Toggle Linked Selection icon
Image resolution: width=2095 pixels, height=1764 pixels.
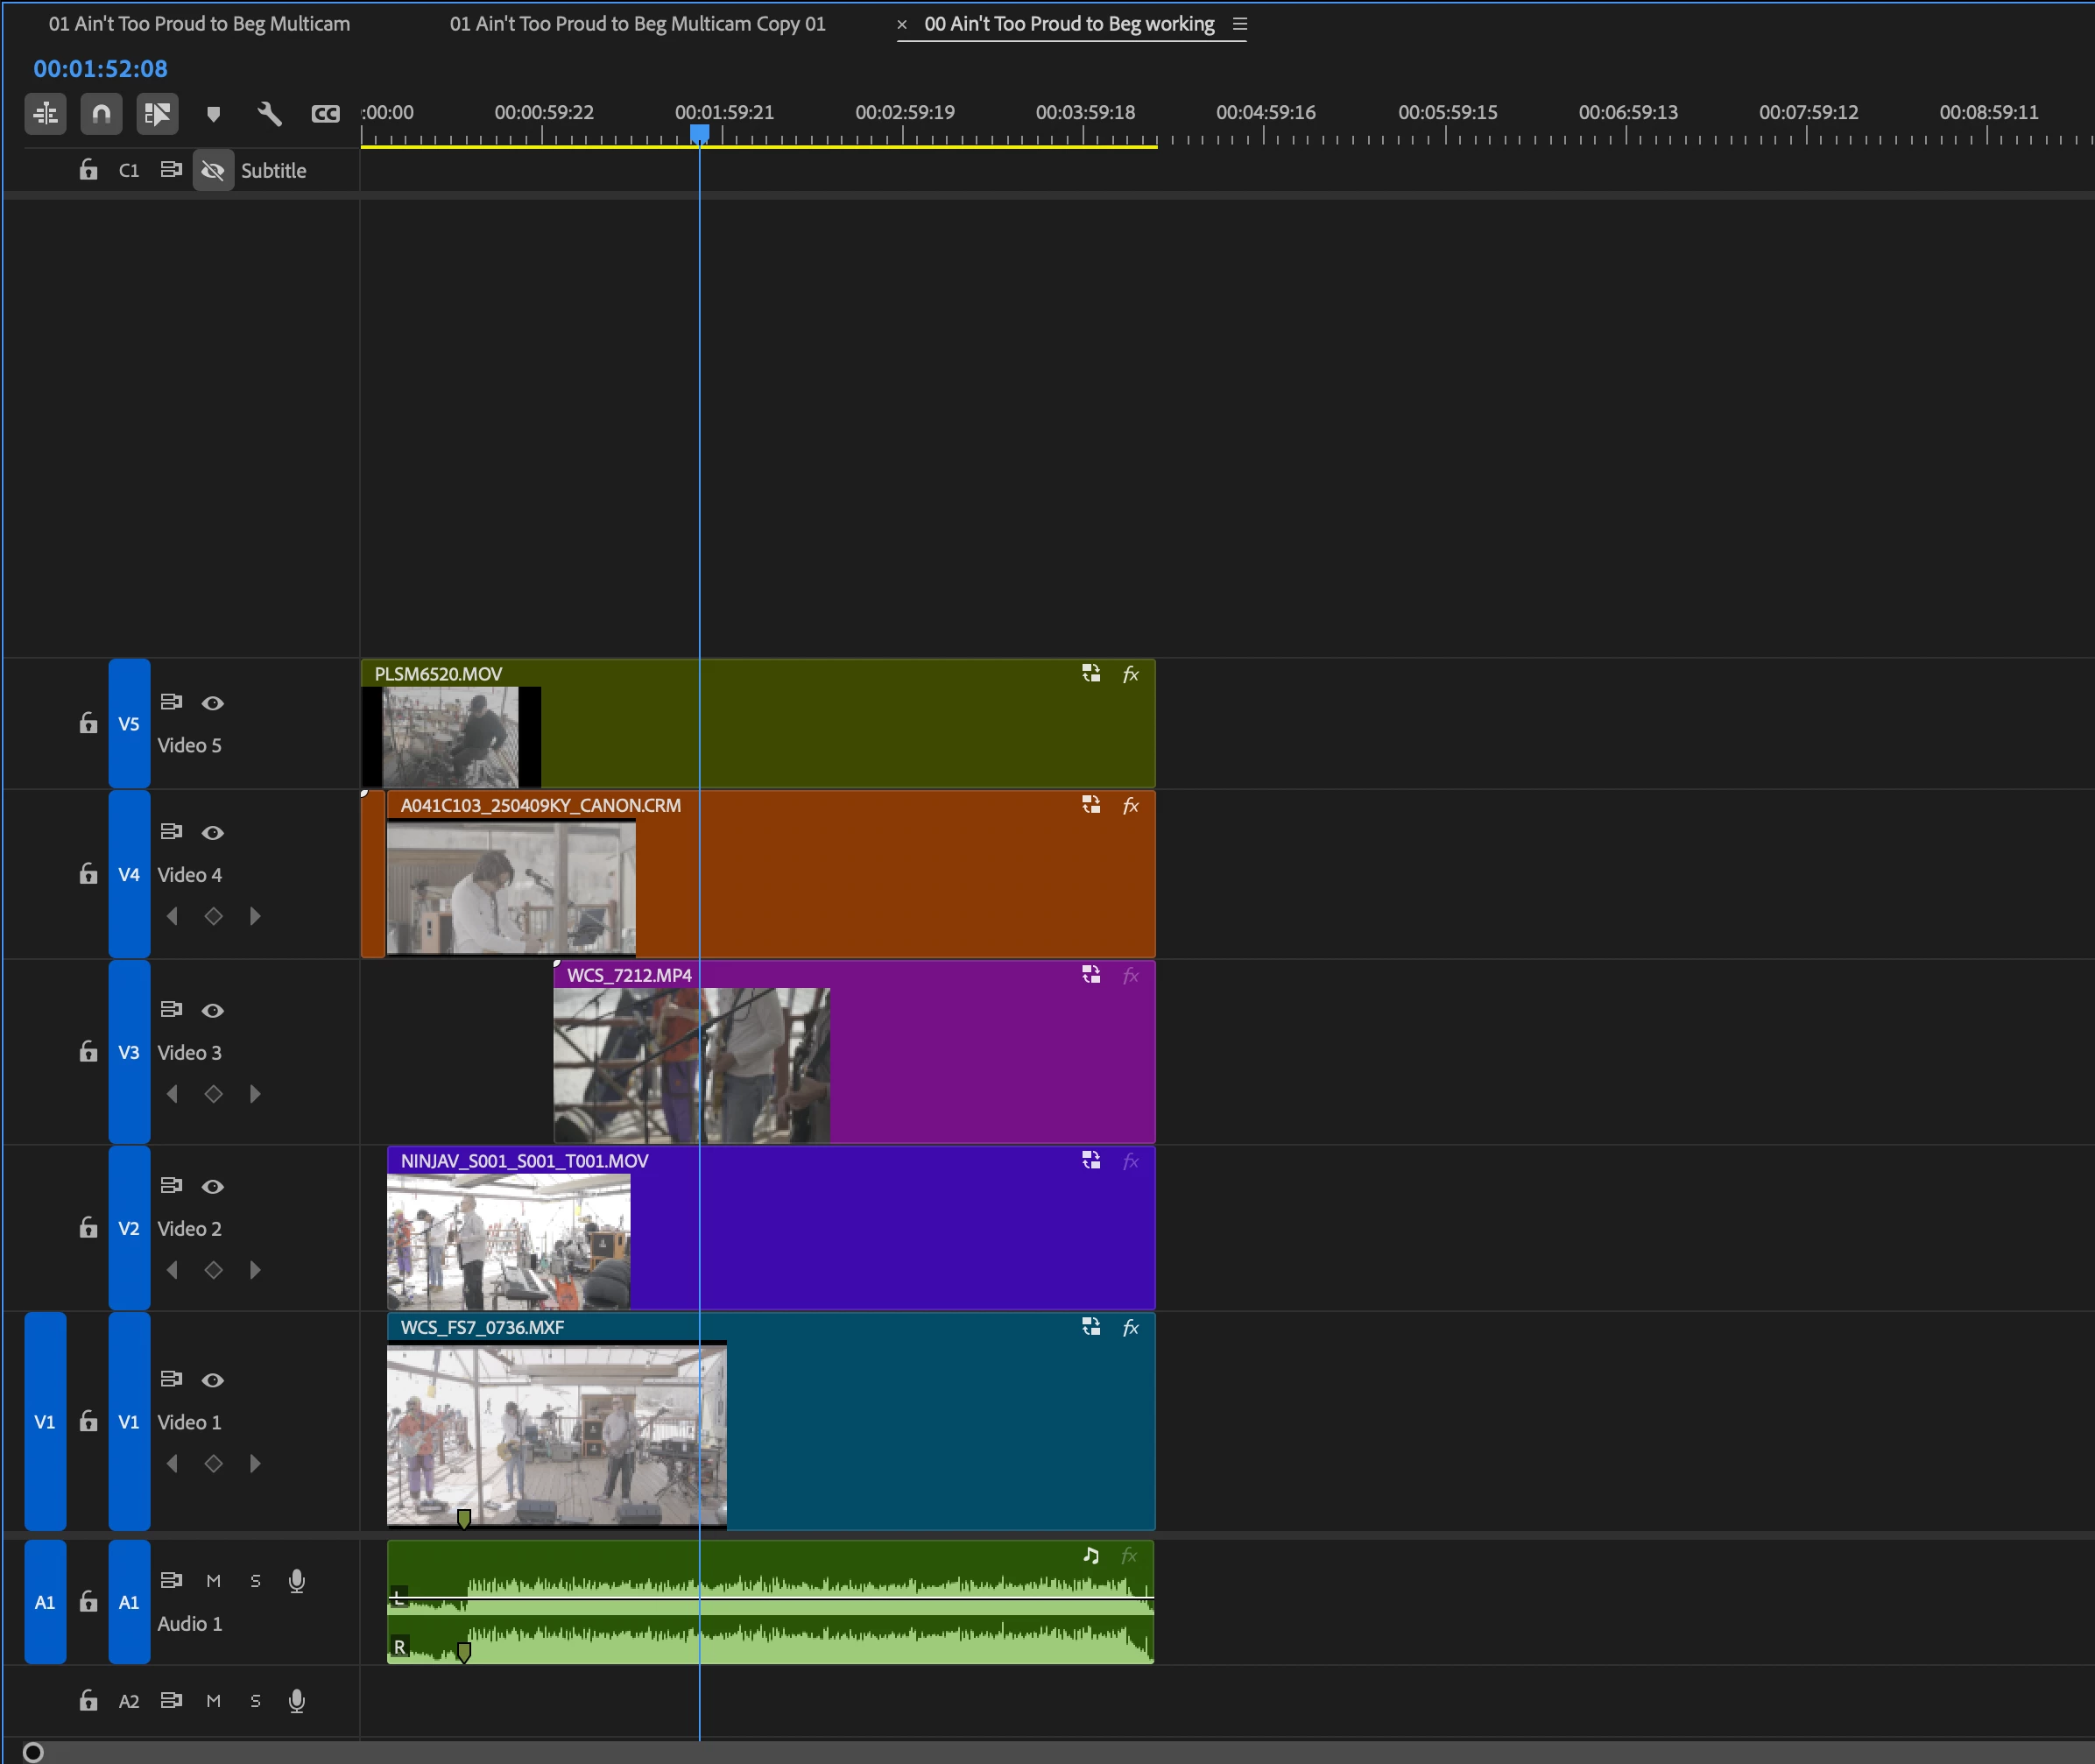tap(157, 114)
